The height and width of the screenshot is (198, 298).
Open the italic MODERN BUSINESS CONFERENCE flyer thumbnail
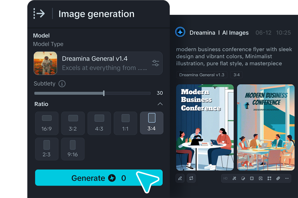[266, 127]
